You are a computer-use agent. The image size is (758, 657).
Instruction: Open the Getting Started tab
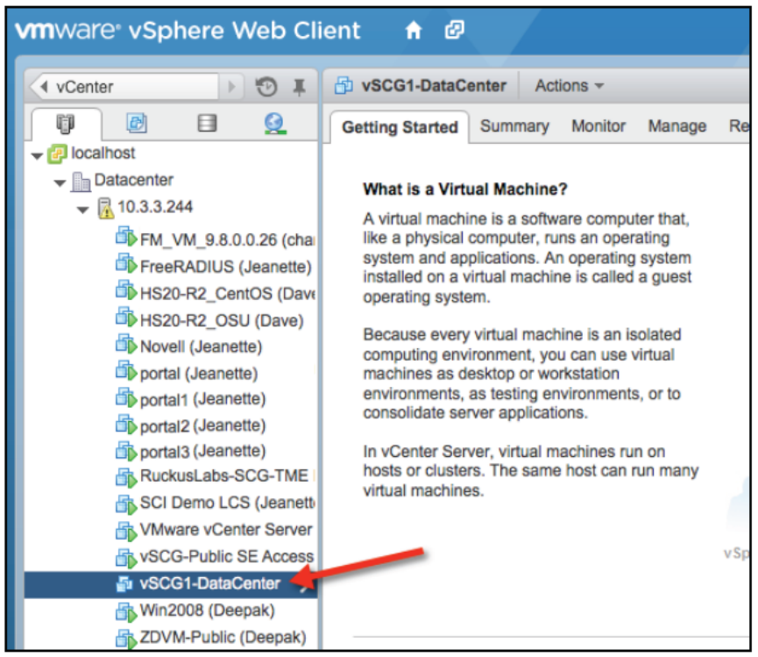(x=400, y=127)
